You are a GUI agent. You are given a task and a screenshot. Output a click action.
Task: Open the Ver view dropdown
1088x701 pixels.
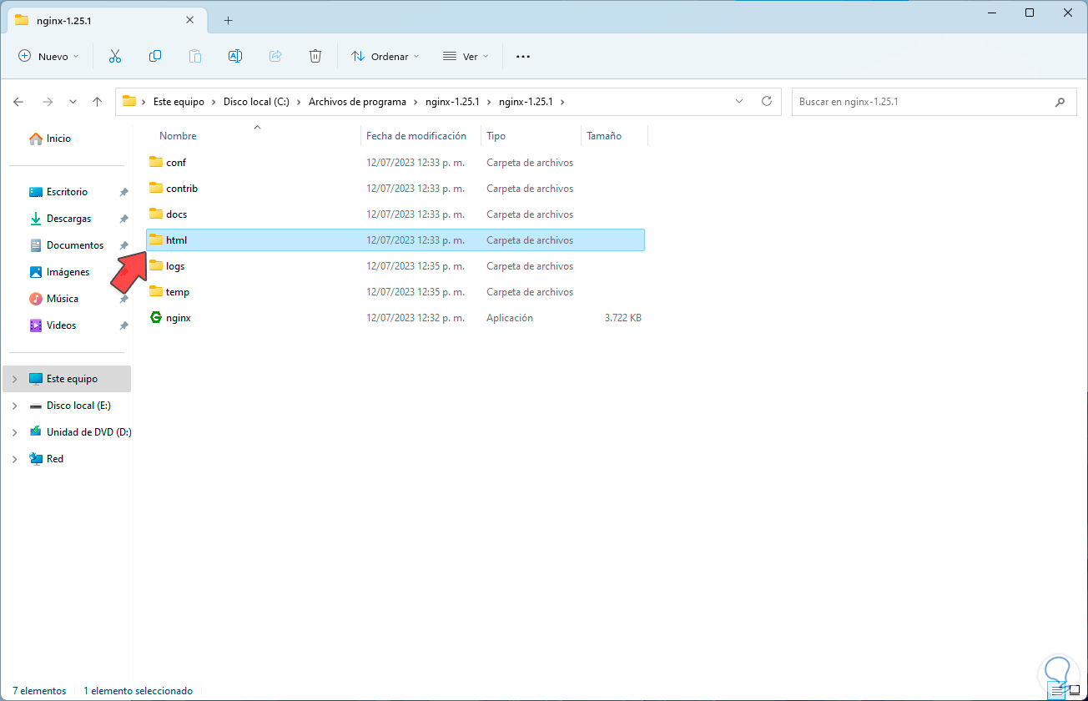[466, 56]
